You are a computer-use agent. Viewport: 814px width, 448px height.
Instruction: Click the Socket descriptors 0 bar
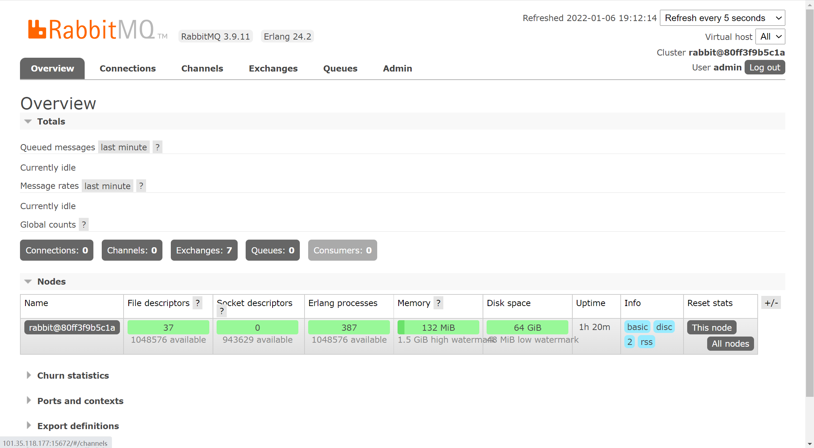(x=257, y=327)
